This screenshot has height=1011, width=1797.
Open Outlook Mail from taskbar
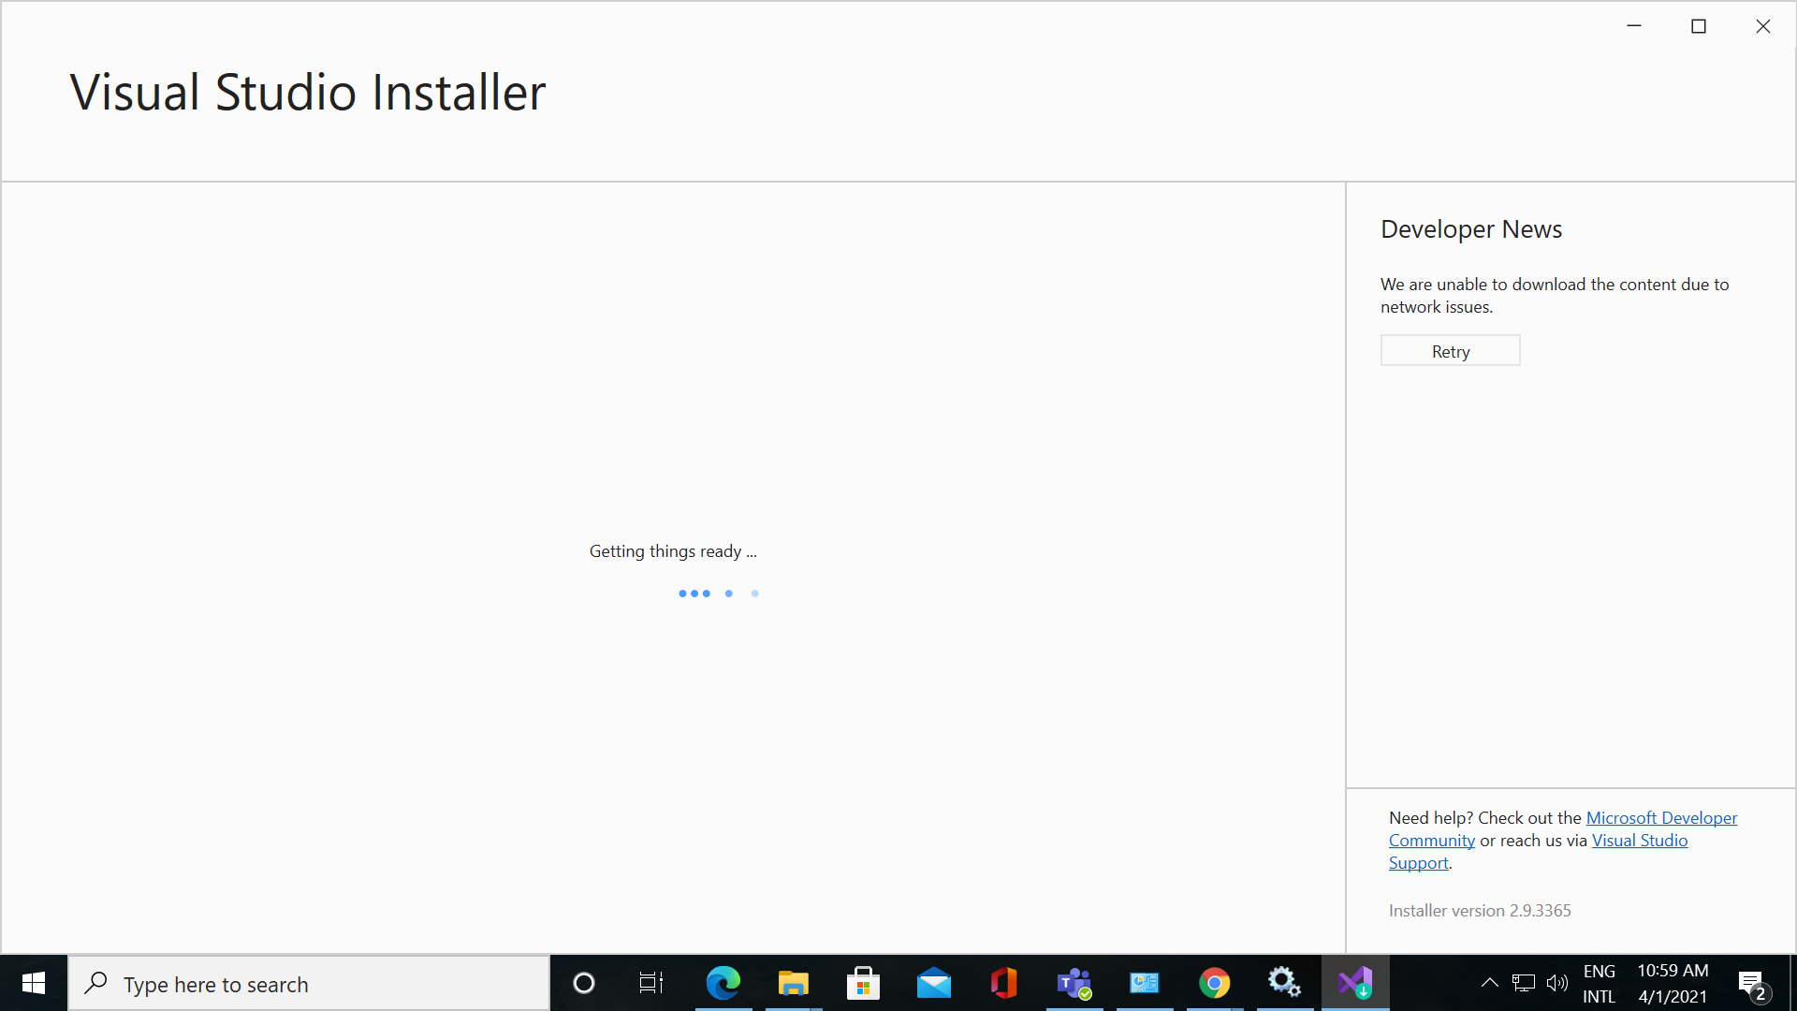tap(934, 984)
